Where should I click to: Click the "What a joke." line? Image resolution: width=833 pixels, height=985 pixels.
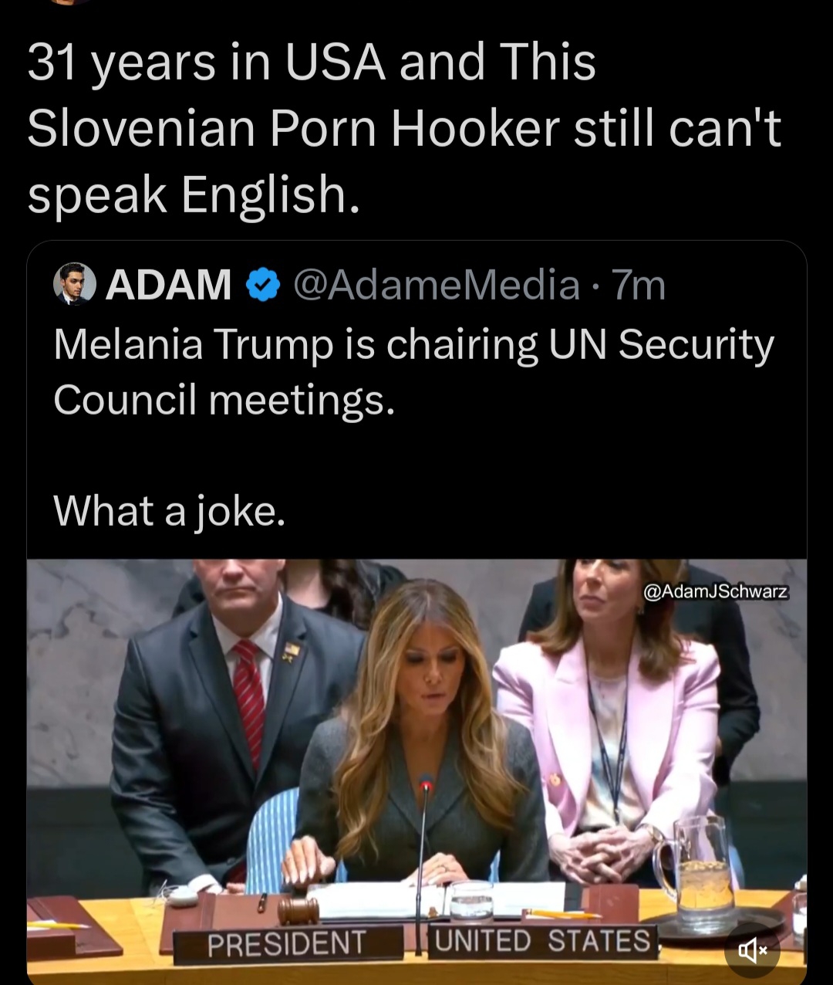click(x=169, y=510)
